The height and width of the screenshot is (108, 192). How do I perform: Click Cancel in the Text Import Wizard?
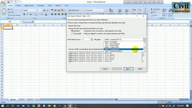[105, 69]
